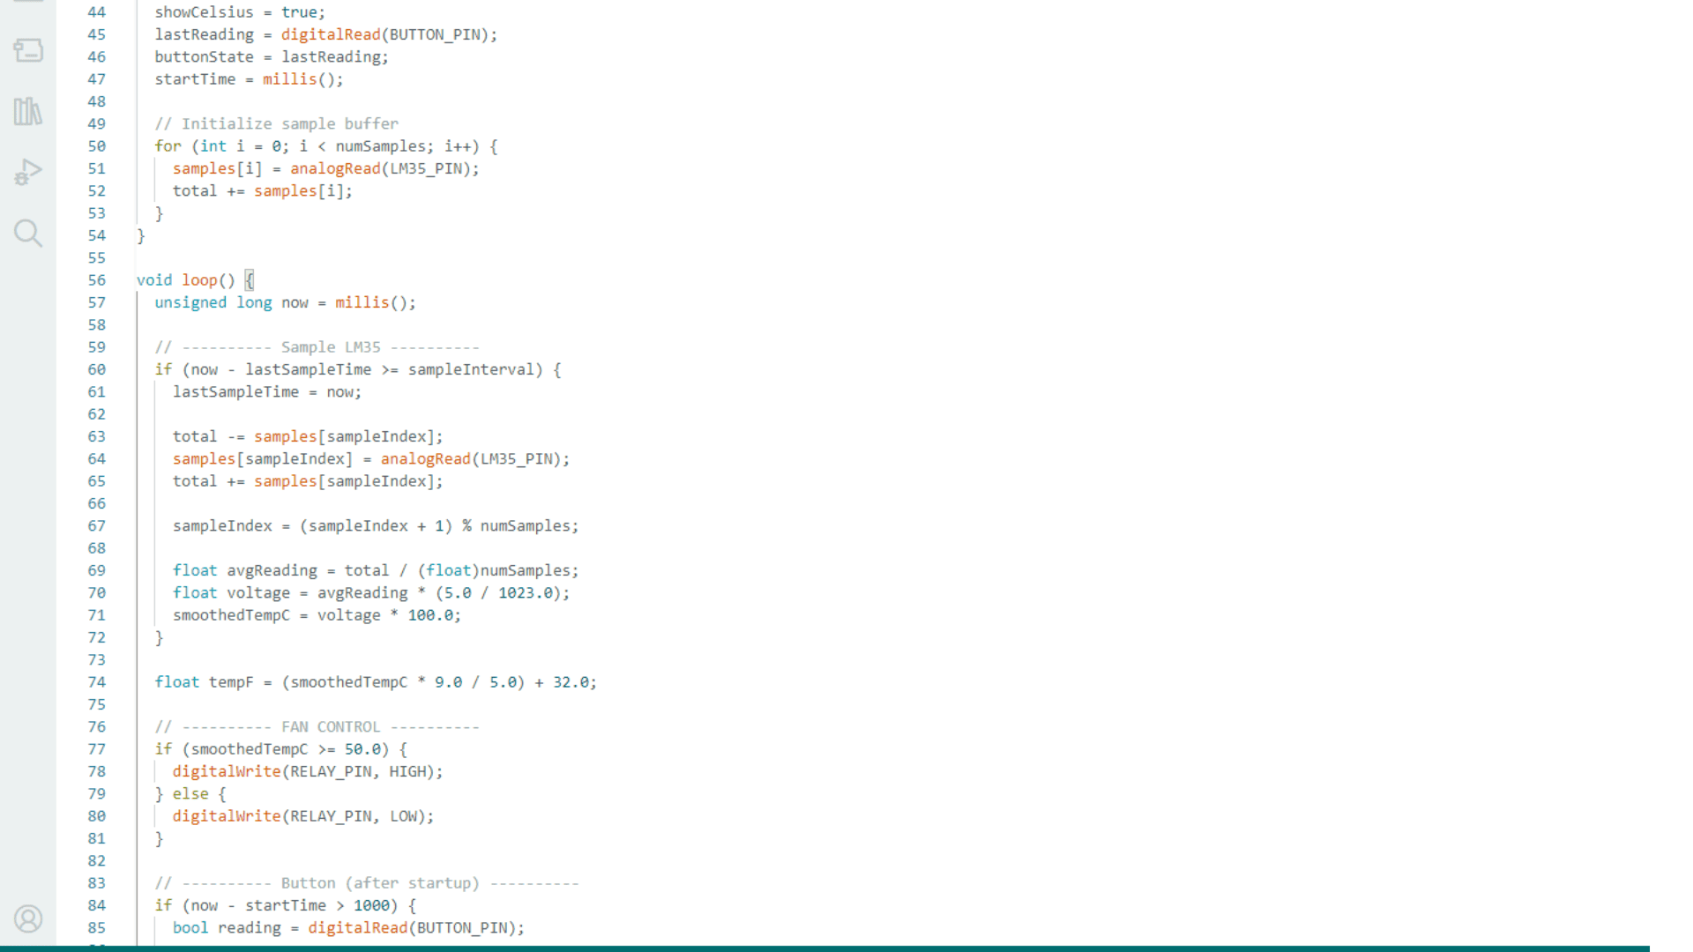This screenshot has height=952, width=1693.
Task: Open the Search sidebar icon
Action: point(28,234)
